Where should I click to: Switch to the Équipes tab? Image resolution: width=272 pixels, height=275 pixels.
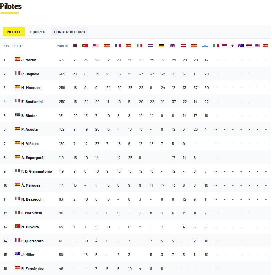pyautogui.click(x=38, y=32)
